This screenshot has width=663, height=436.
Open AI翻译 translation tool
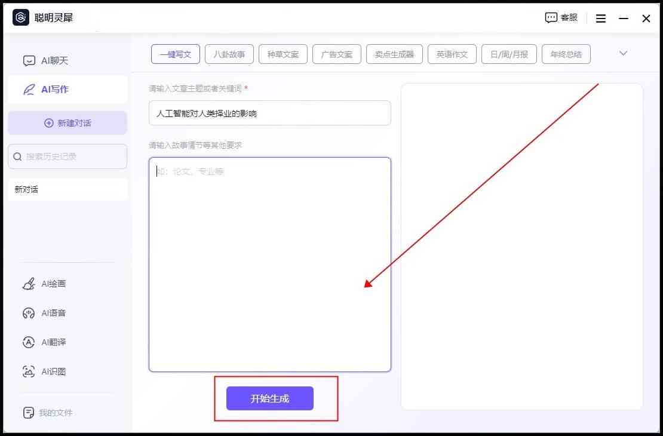29,342
